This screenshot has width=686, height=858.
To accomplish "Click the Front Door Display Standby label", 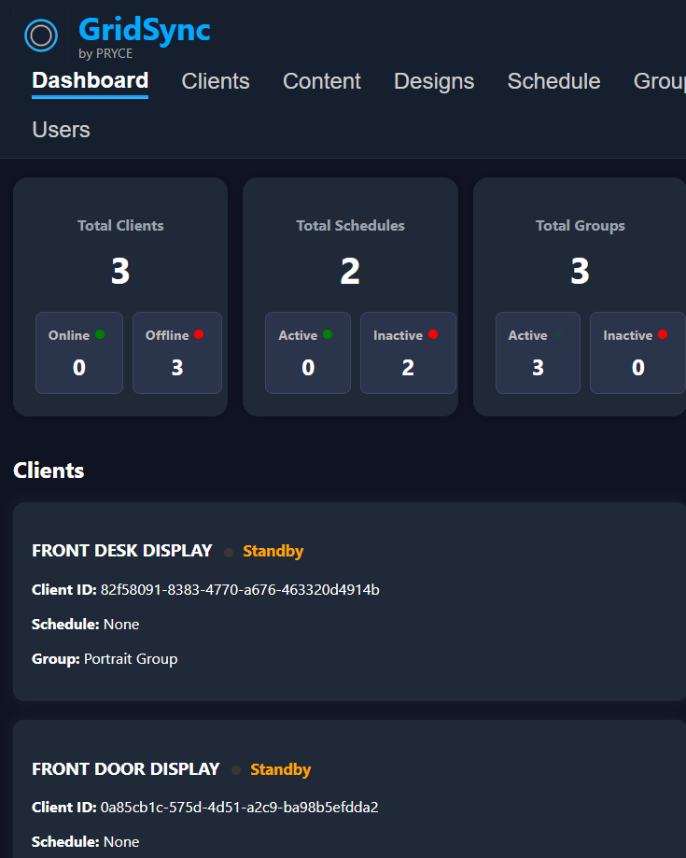I will point(280,769).
